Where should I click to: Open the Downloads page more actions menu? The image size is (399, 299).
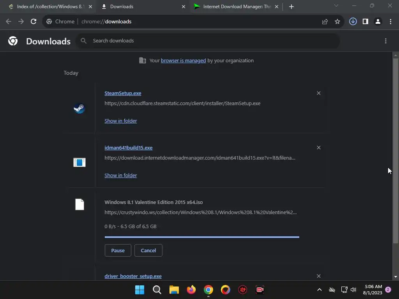386,41
